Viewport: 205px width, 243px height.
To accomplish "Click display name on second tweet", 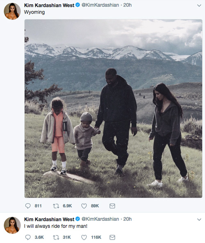I will tap(49, 219).
